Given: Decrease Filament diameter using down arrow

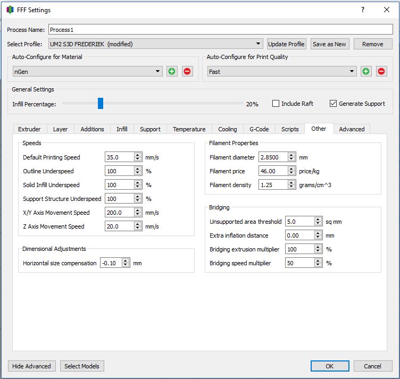Looking at the screenshot, I should [291, 159].
